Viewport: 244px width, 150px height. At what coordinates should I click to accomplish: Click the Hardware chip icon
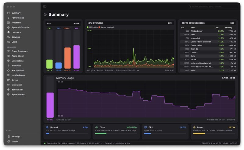point(9,32)
